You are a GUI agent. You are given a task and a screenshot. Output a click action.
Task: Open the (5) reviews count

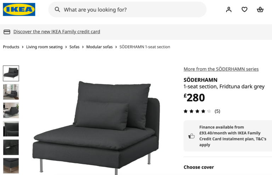coord(217,111)
